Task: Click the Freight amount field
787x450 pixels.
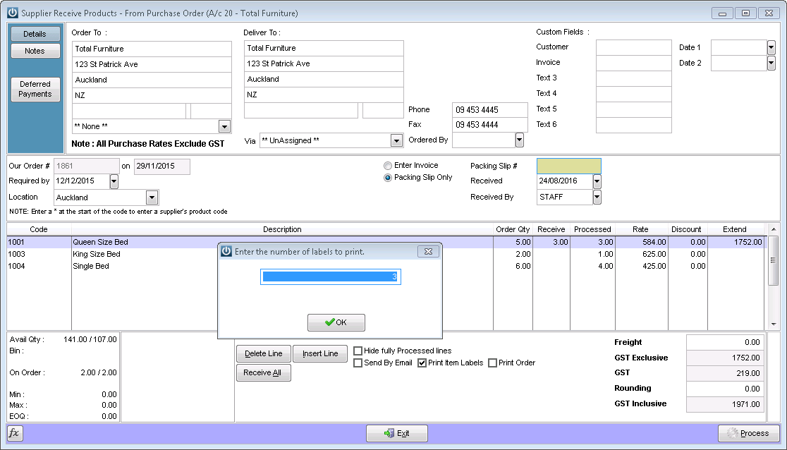Action: (x=725, y=343)
